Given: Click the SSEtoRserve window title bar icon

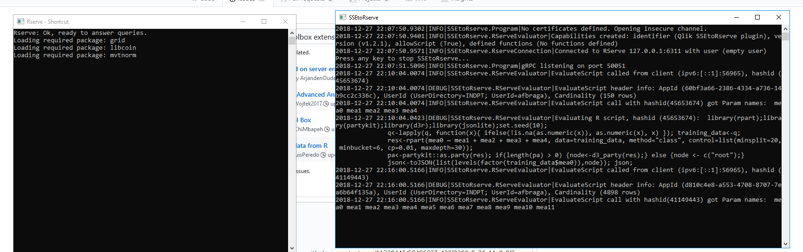Looking at the screenshot, I should 343,17.
